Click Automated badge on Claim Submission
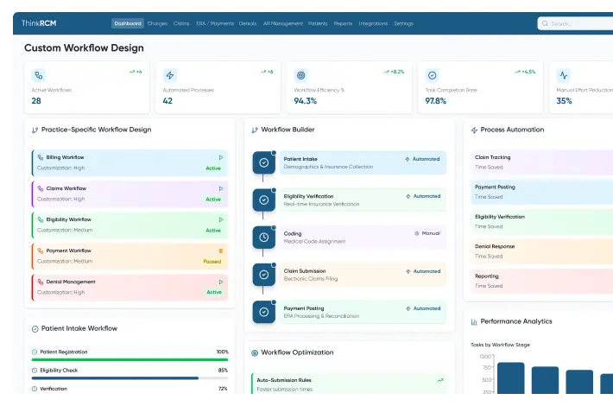Screen dimensions: 613x406 pos(423,271)
